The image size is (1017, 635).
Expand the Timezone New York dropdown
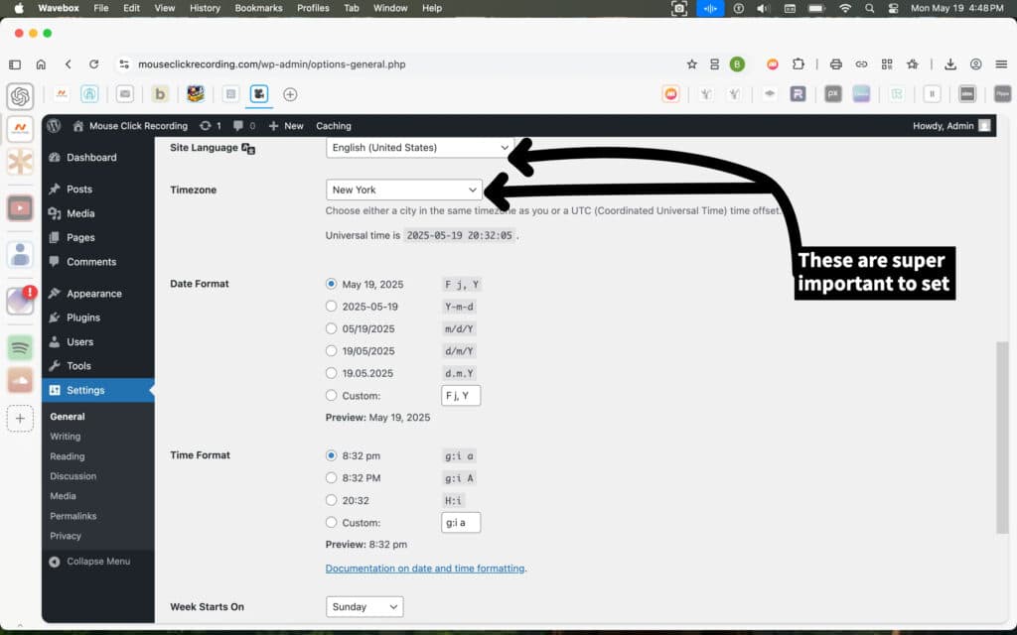point(404,190)
